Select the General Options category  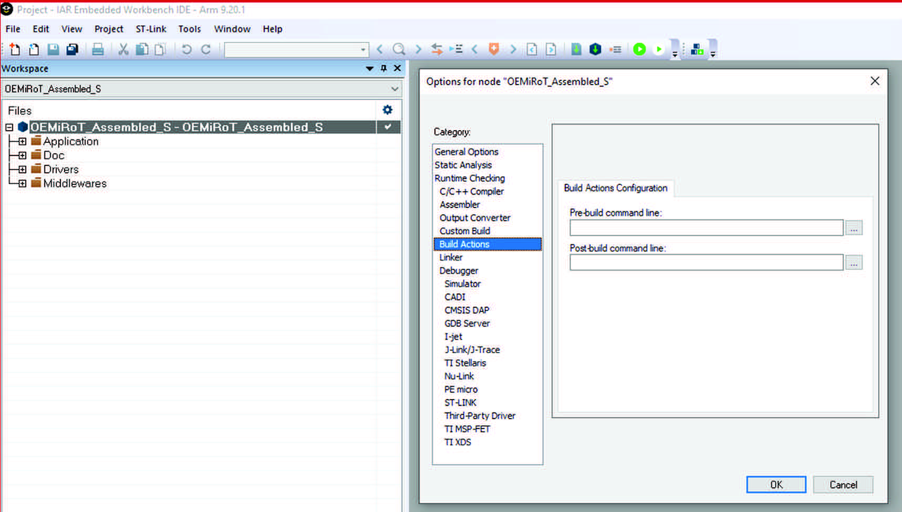click(x=466, y=152)
